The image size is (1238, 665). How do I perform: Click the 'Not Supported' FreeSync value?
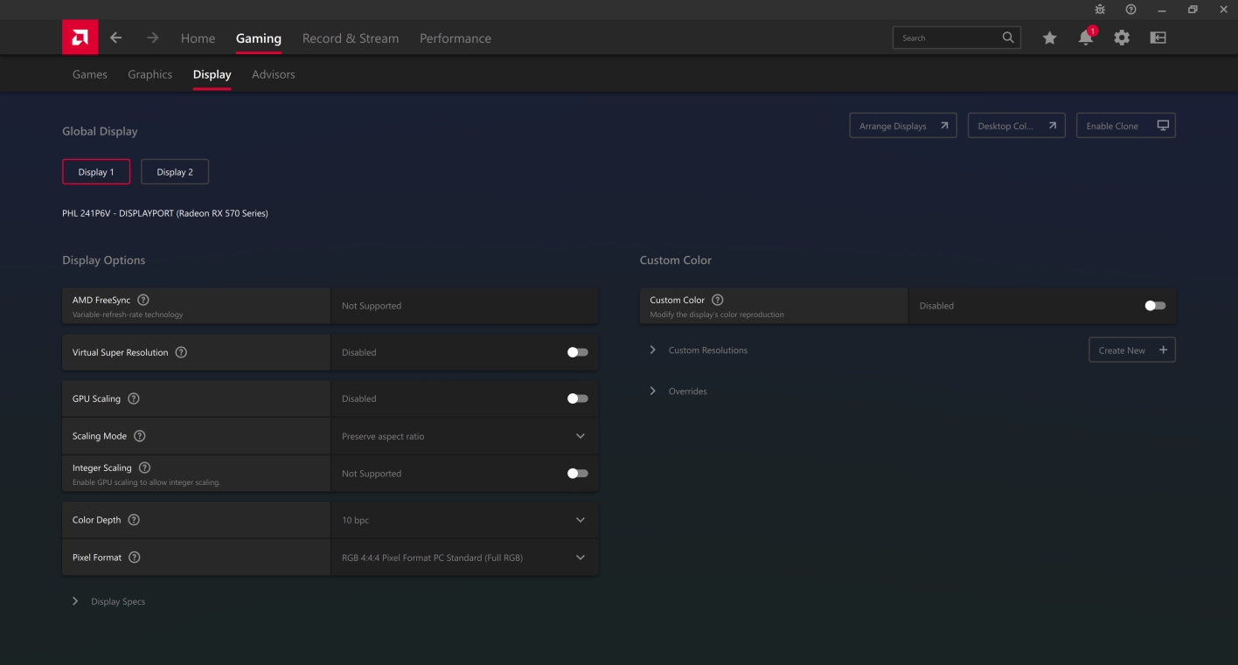372,306
